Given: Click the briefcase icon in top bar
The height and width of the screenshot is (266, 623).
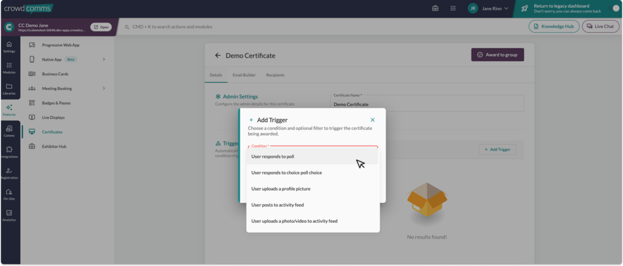Looking at the screenshot, I should 435,9.
